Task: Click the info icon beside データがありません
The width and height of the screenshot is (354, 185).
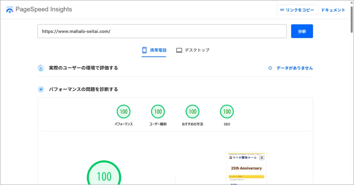Action: [x=270, y=68]
